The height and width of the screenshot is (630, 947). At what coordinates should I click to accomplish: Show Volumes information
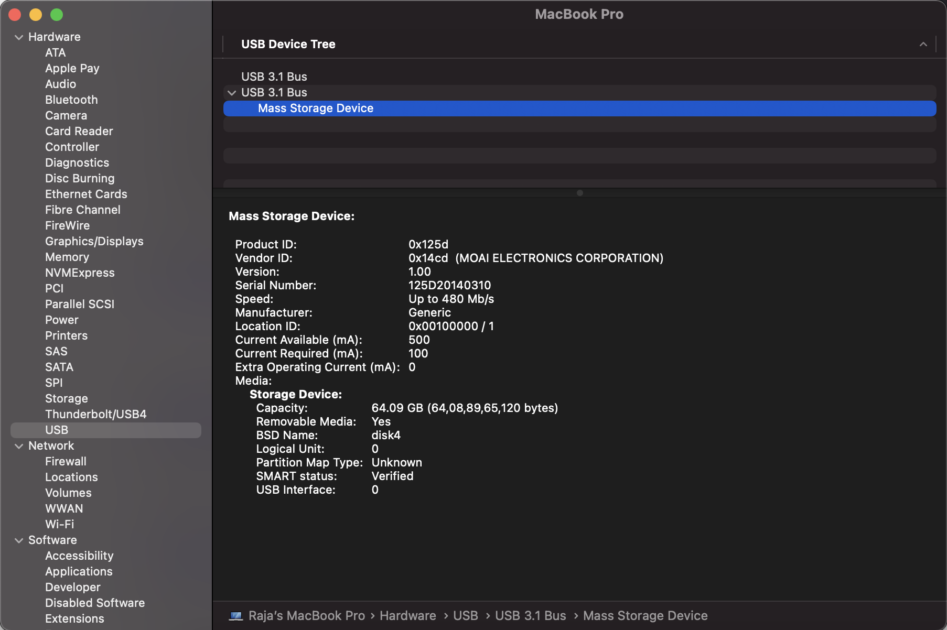pyautogui.click(x=69, y=493)
